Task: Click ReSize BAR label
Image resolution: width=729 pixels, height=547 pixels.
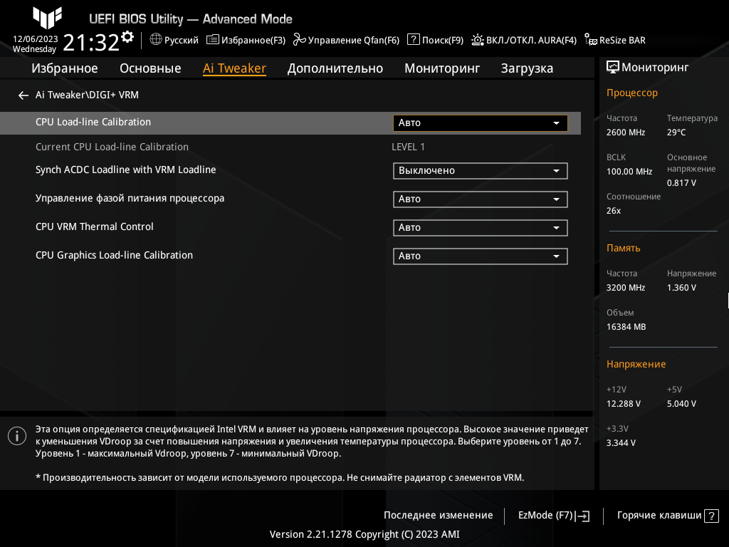Action: click(622, 40)
